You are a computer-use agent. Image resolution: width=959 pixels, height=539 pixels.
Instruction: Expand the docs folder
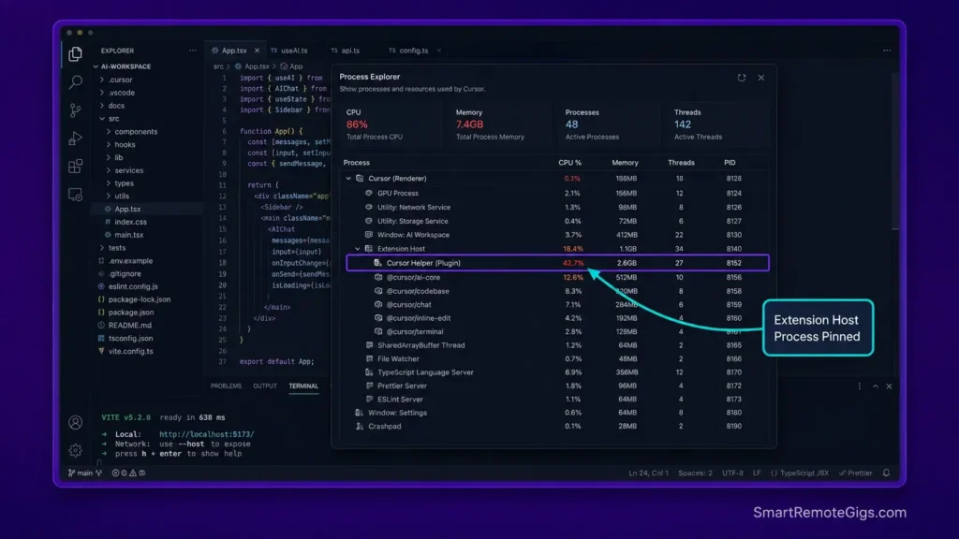(102, 106)
